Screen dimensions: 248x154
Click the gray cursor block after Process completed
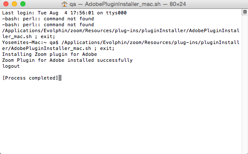click(60, 78)
